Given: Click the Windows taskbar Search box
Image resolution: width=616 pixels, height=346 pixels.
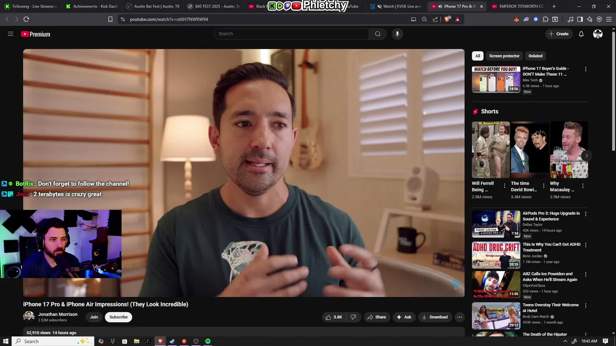Looking at the screenshot, I should pos(53,341).
